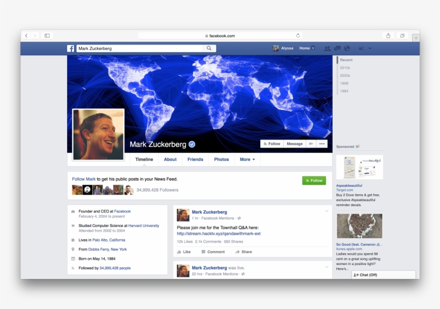Image resolution: width=440 pixels, height=309 pixels.
Task: Open 34,999,428 people followers link
Action: [x=115, y=268]
